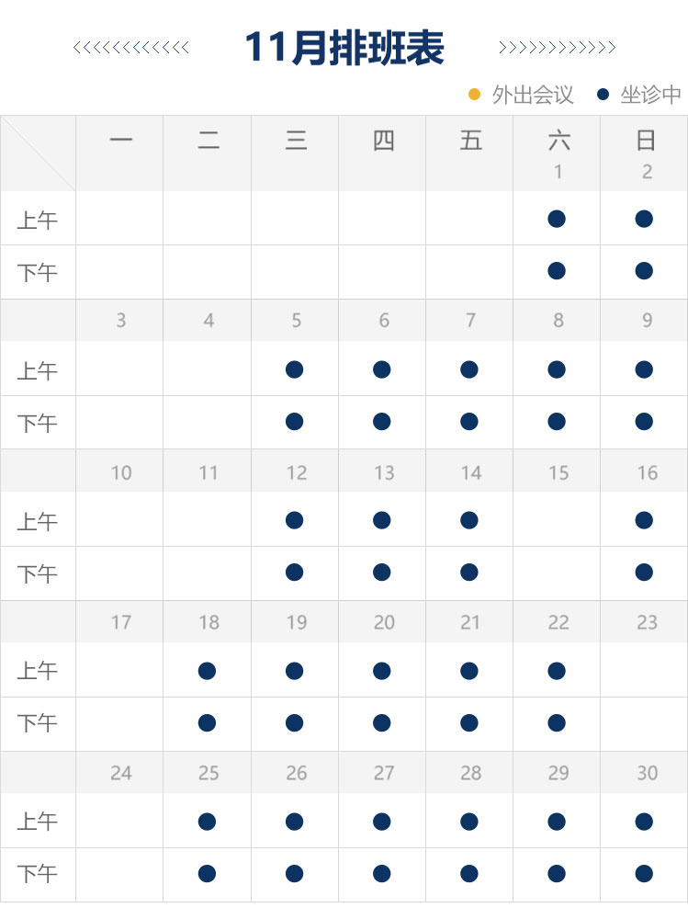Click the left chevron arrows beside title
This screenshot has height=919, width=688.
[x=130, y=48]
